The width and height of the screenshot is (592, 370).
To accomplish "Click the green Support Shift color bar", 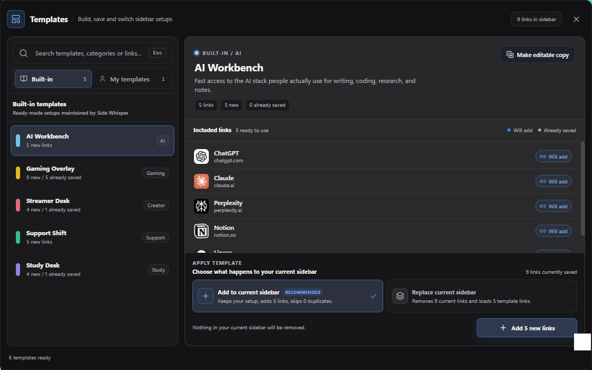I will pyautogui.click(x=18, y=237).
